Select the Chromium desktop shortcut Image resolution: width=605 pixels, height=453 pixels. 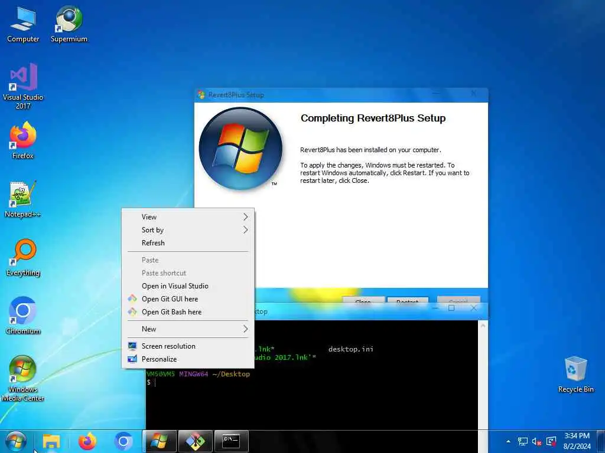(23, 316)
